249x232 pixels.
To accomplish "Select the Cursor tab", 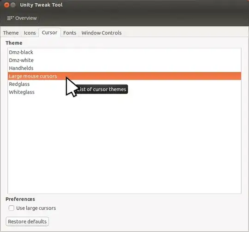I will [x=49, y=33].
